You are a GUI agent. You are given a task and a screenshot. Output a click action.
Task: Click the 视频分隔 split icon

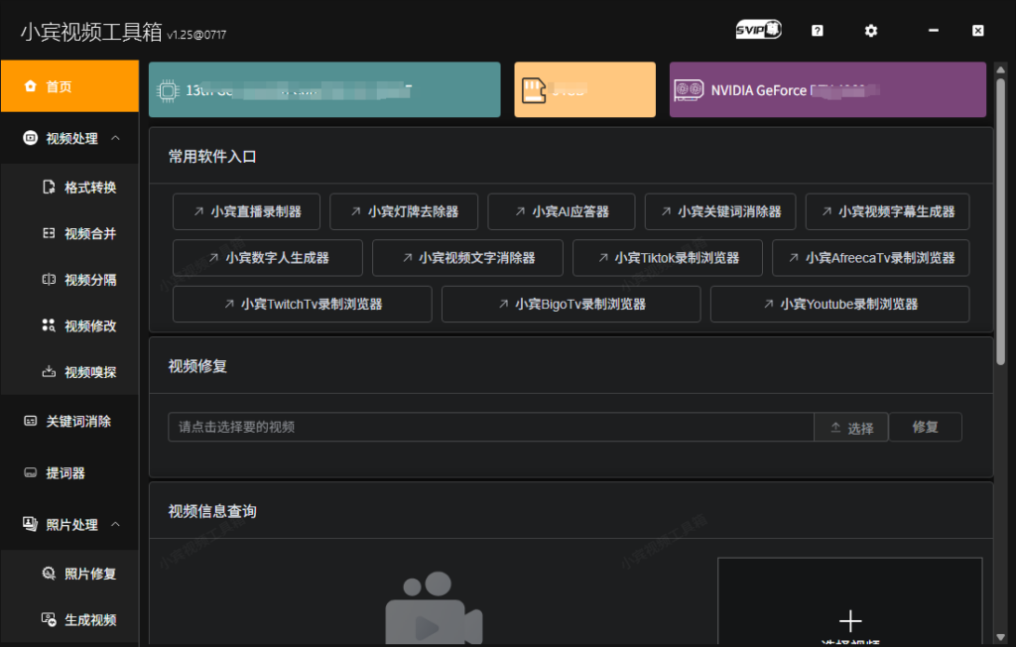(x=49, y=280)
